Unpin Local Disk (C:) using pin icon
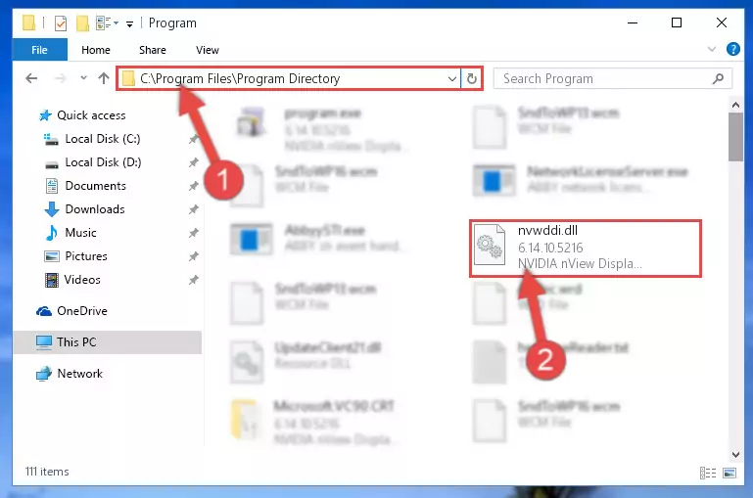The width and height of the screenshot is (753, 498). [193, 139]
